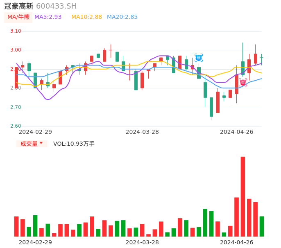Viewport: 281px width, 248px height.
Task: Click the 2024-04-26 date under price chart
Action: [237, 132]
